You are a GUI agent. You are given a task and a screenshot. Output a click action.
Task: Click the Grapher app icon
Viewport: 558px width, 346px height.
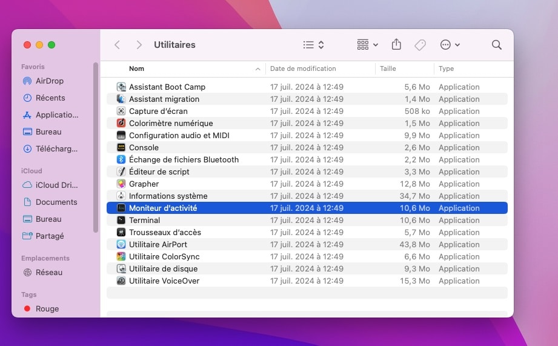(x=121, y=184)
